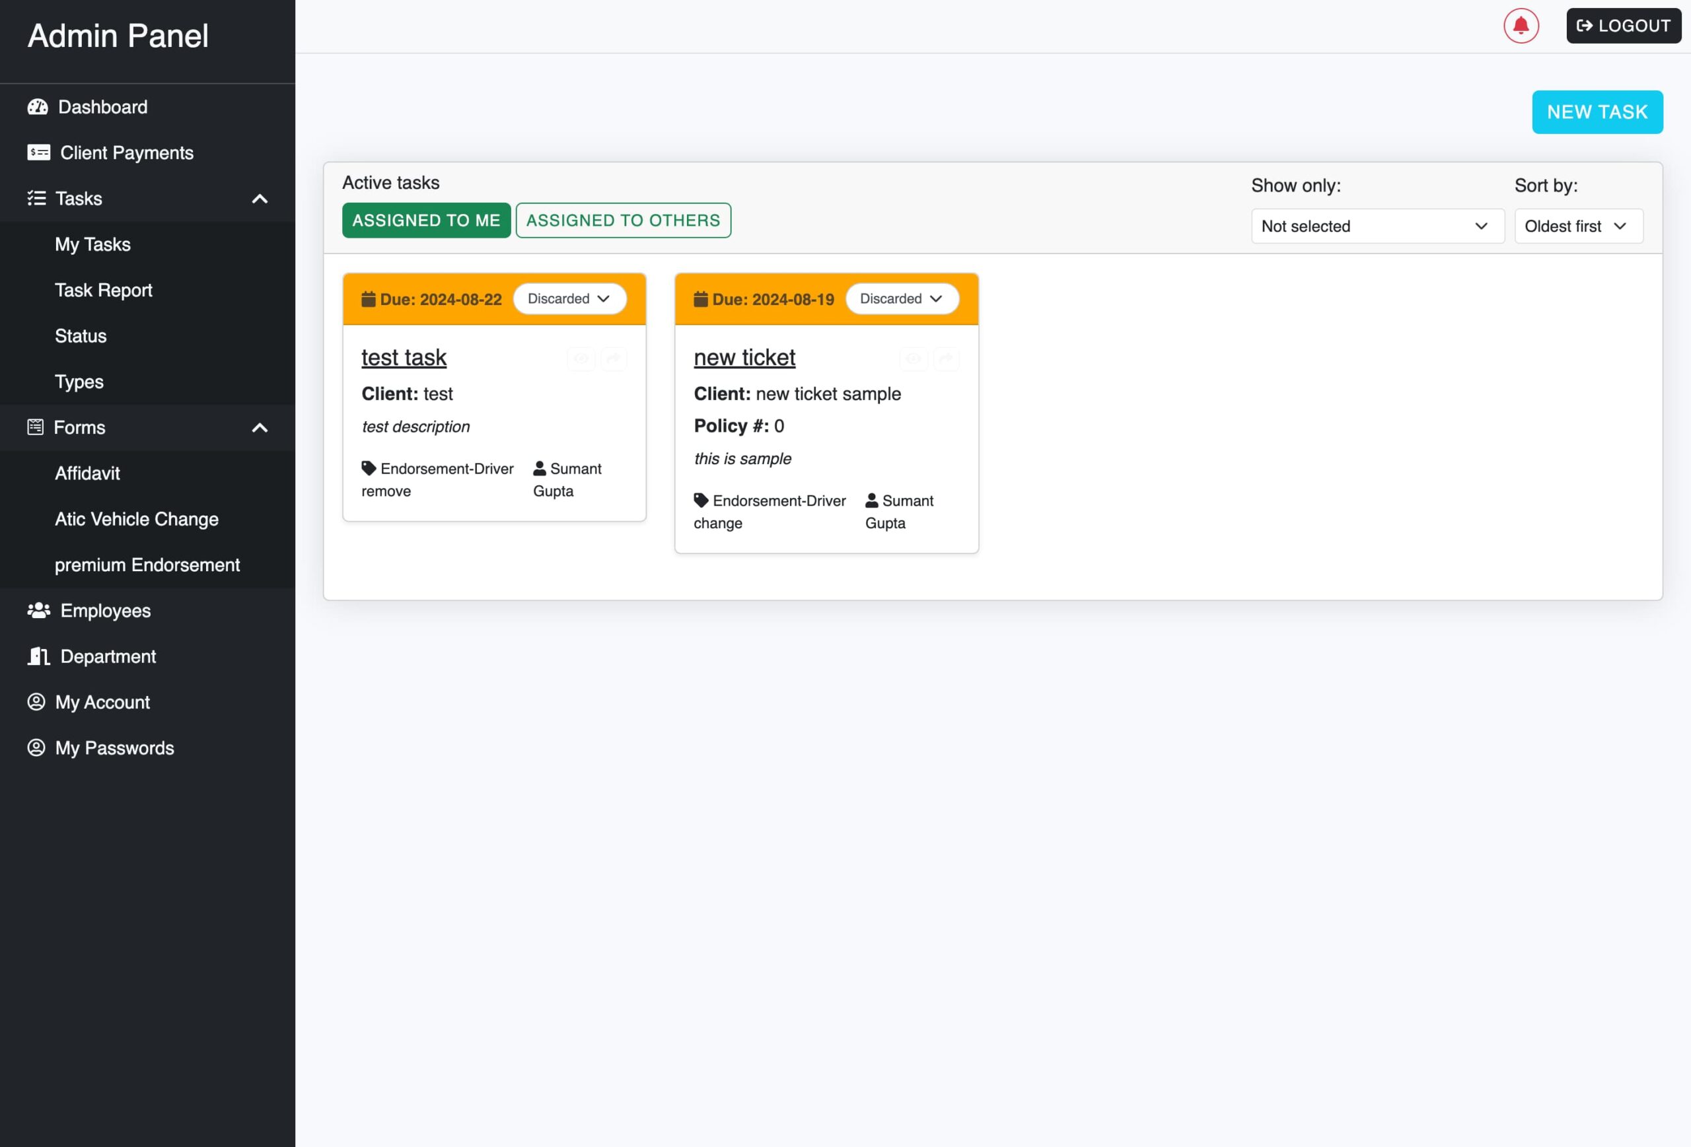Open the Affidavit form menu item
Screen dimensions: 1691x1147
[x=87, y=473]
